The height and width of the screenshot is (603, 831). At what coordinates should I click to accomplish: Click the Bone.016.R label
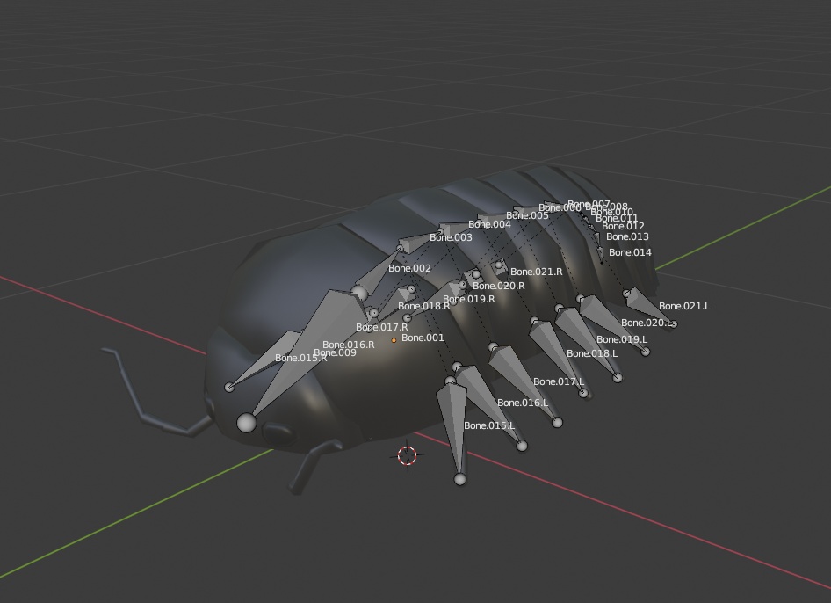[348, 345]
